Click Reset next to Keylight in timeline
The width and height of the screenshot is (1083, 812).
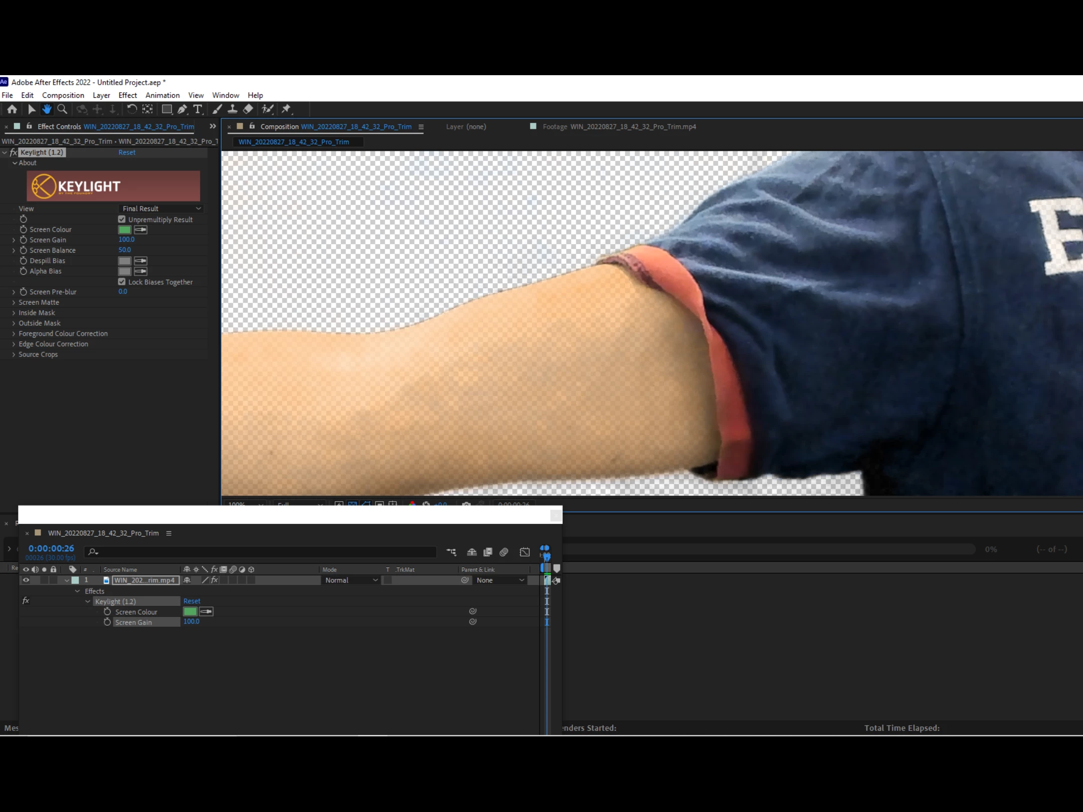pos(192,601)
